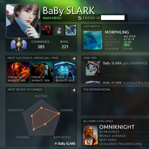
Task: Click the level 25 badge icon
Action: (59, 30)
